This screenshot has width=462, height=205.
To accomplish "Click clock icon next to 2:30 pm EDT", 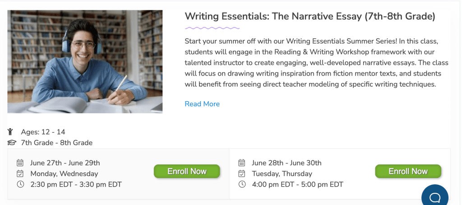I will [20, 184].
